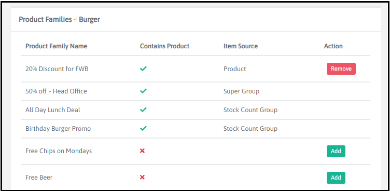This screenshot has width=390, height=191.
Task: Add Burger to Free Beer family
Action: tap(336, 178)
